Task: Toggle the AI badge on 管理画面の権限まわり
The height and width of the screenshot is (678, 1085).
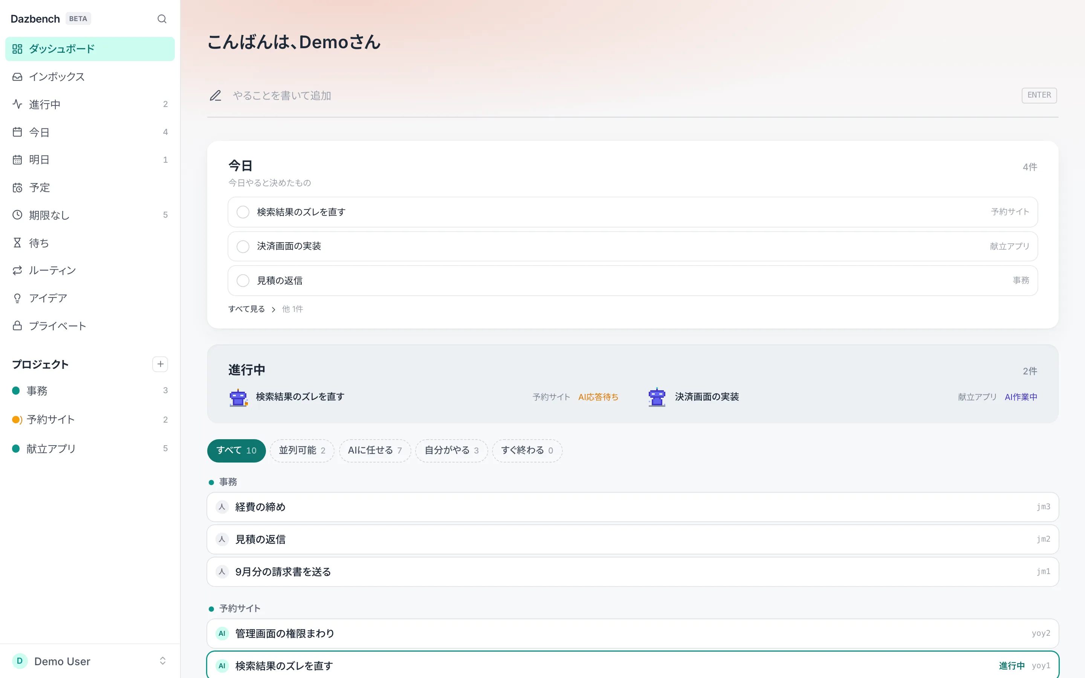Action: [x=222, y=634]
